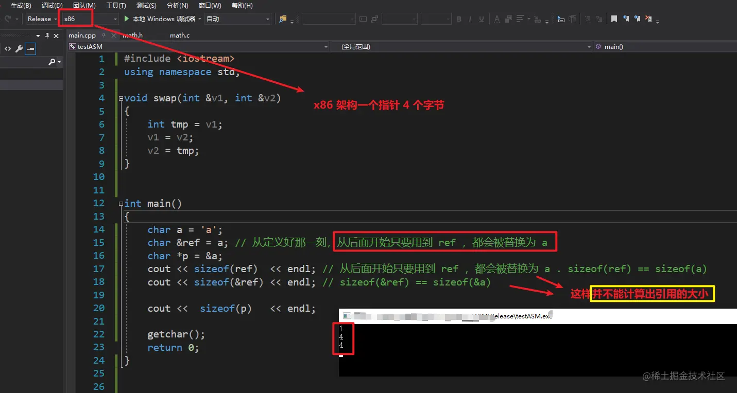Toggle pin on left side panel
This screenshot has height=393, width=737.
(47, 35)
